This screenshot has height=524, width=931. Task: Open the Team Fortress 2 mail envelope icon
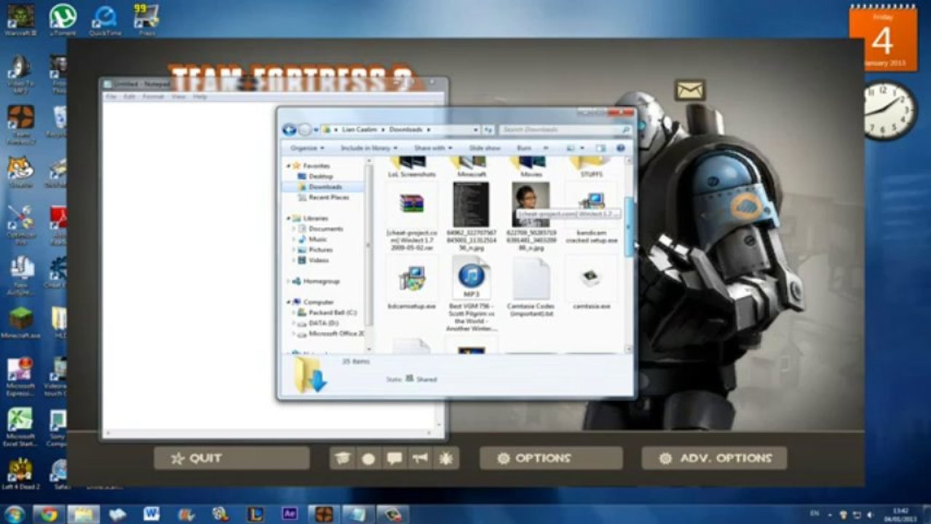tap(689, 90)
